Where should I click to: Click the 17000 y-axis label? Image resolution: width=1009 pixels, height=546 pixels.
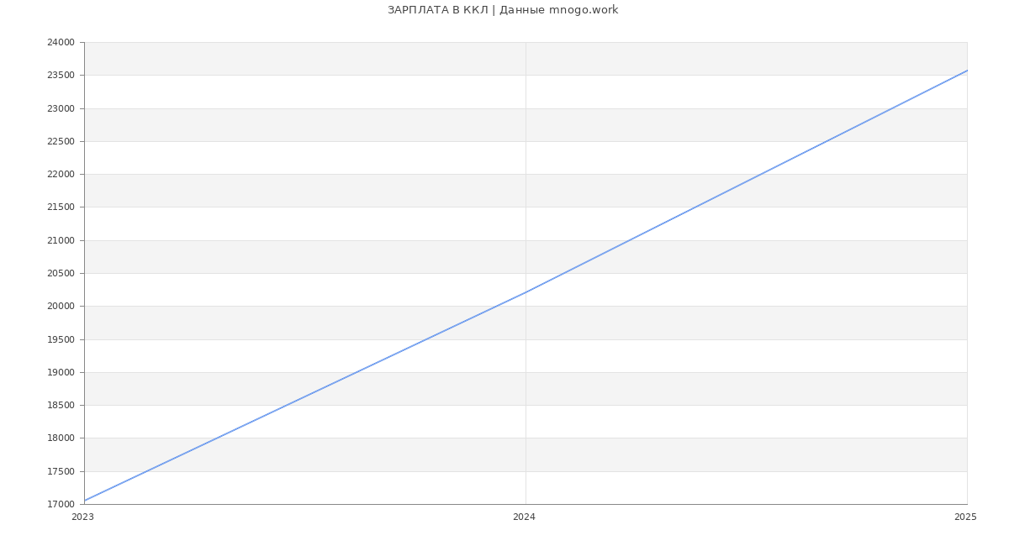click(61, 504)
